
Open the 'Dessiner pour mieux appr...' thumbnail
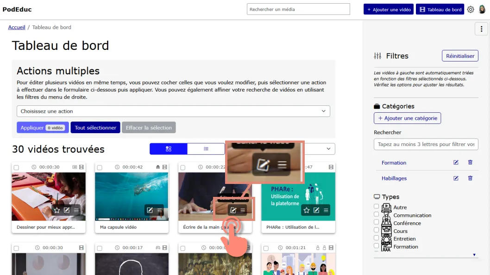[49, 196]
